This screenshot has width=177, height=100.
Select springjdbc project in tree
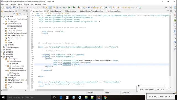9,54
